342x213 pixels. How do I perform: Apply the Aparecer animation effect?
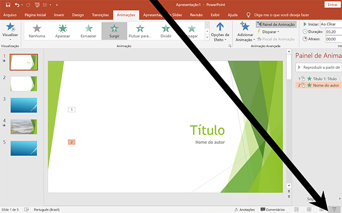(63, 31)
